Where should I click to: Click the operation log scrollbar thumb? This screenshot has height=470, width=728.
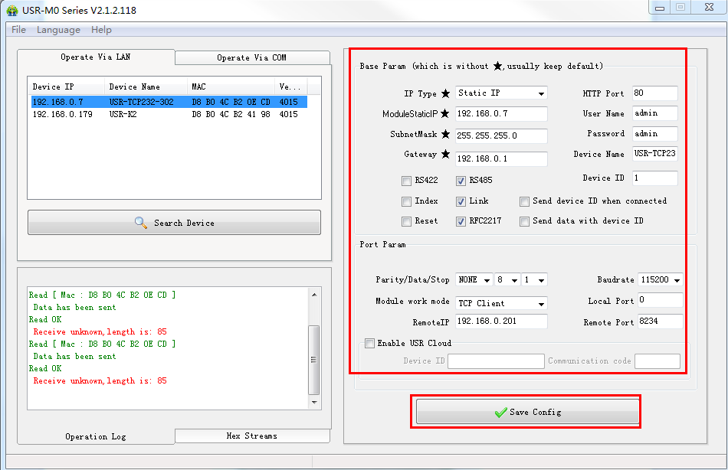314,360
